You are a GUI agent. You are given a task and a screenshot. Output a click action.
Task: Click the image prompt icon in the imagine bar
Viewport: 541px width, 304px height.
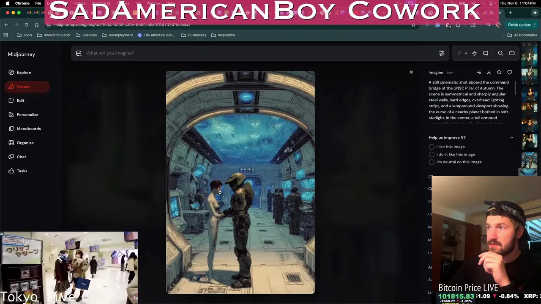pyautogui.click(x=79, y=53)
